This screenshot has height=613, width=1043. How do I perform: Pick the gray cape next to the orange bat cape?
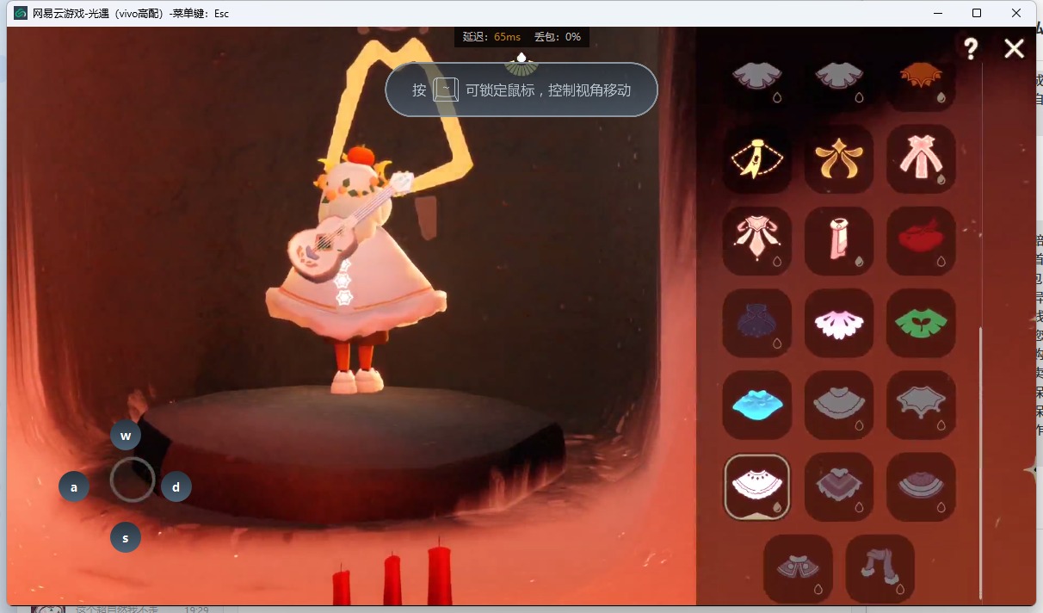(x=839, y=78)
